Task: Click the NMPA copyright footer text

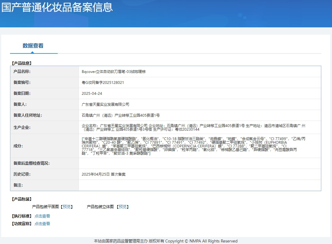Action: click(166, 241)
